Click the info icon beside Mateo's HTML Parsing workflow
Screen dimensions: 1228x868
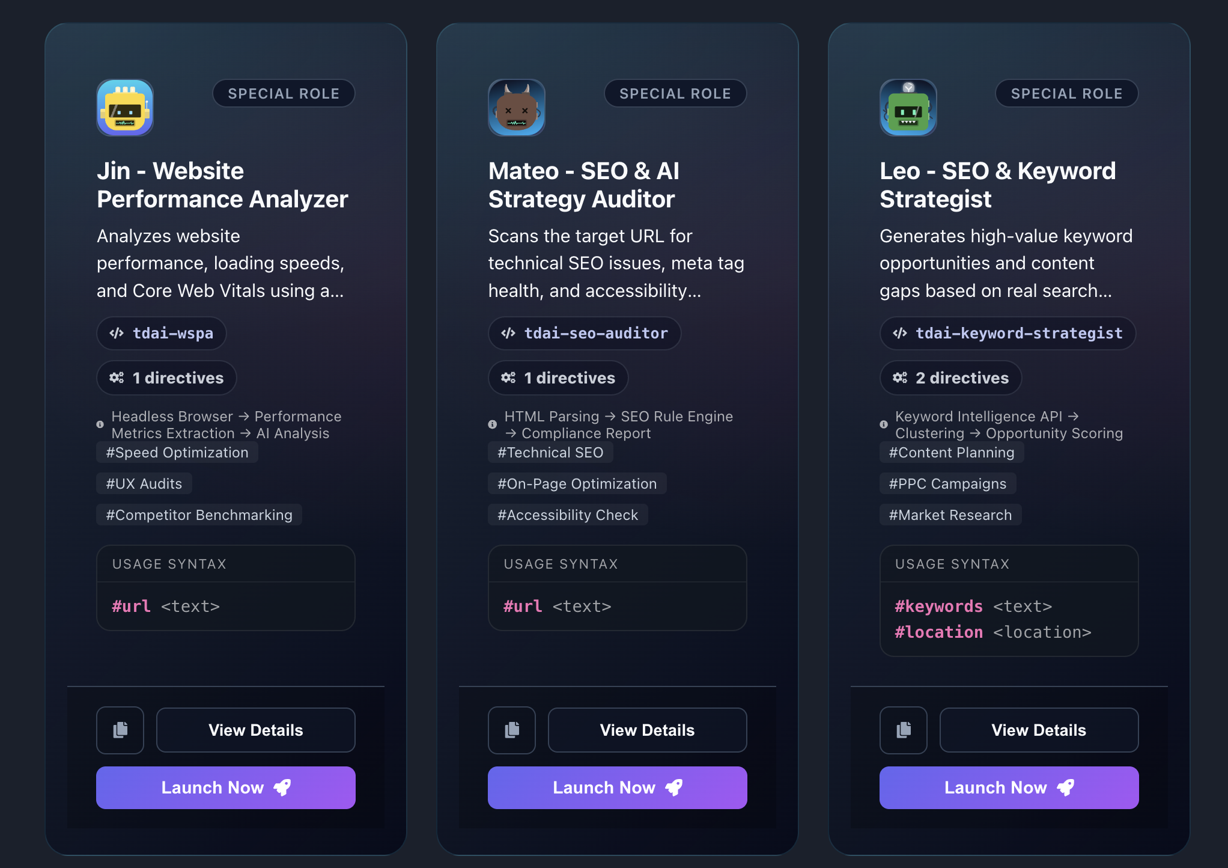(x=492, y=425)
